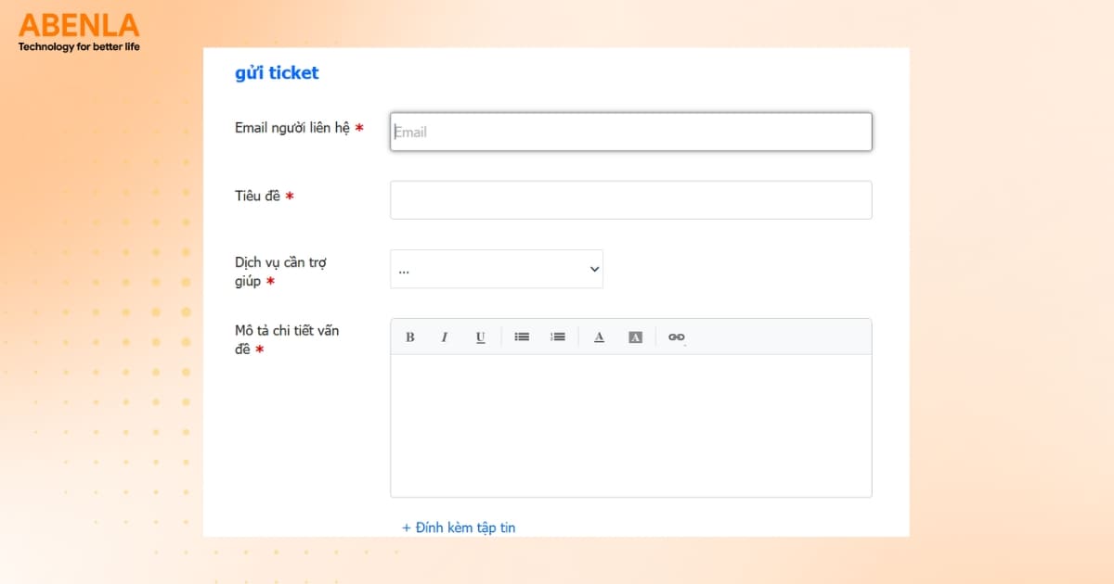Viewport: 1114px width, 584px height.
Task: Focus the Email người liên hệ field
Action: click(x=631, y=132)
